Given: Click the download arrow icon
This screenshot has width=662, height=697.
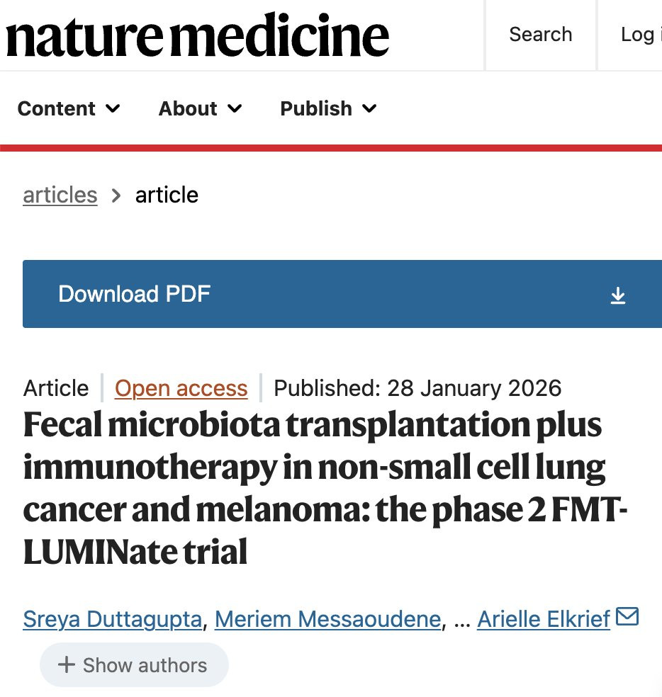Looking at the screenshot, I should click(618, 295).
